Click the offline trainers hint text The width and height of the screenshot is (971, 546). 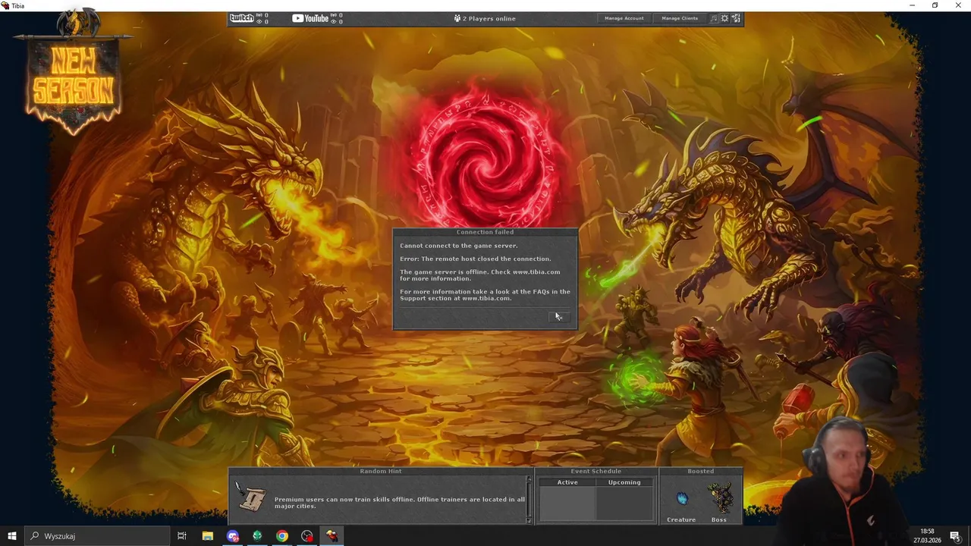click(400, 503)
